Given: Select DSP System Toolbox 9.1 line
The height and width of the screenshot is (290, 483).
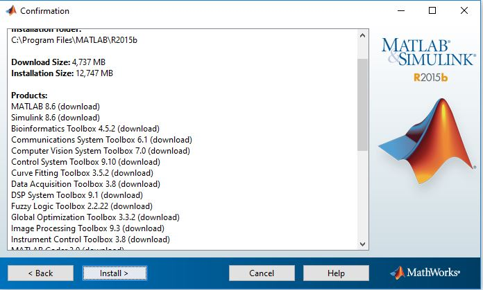Looking at the screenshot, I should [77, 195].
